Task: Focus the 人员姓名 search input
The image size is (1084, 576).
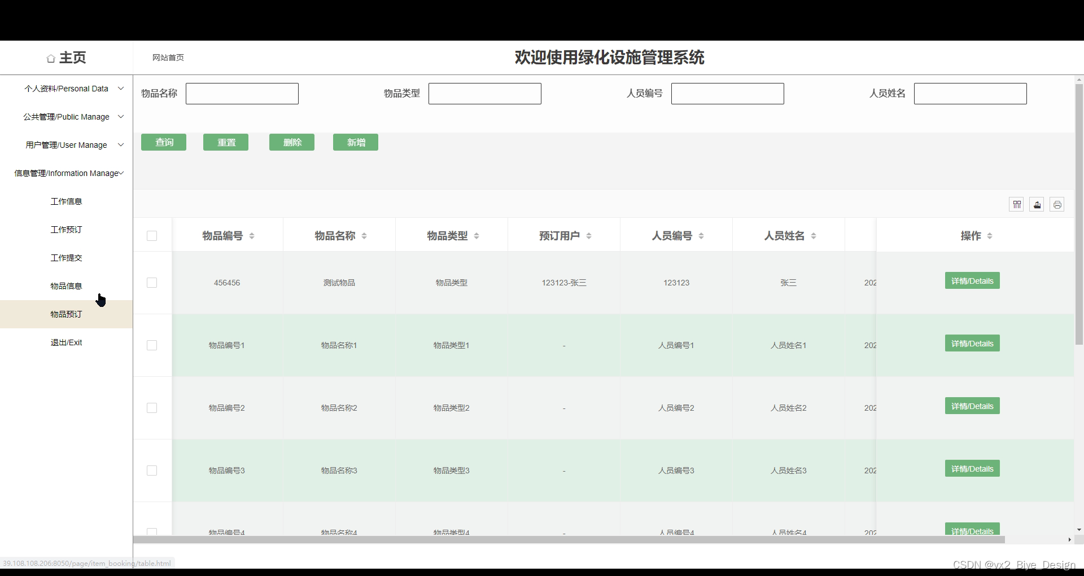Action: coord(971,94)
